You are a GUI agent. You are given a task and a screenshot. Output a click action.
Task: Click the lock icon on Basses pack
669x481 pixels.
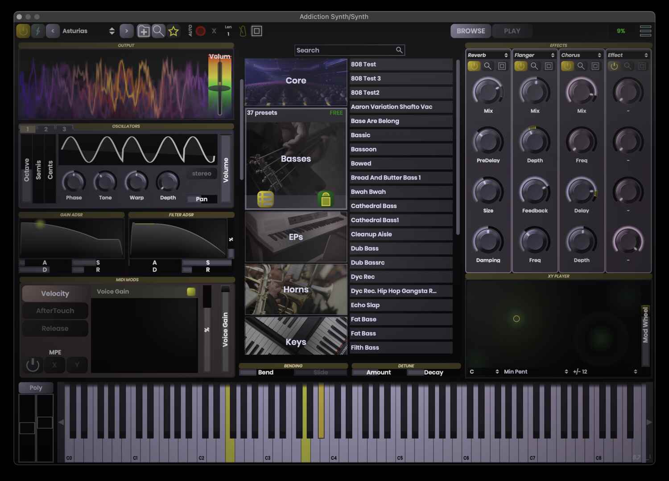pyautogui.click(x=326, y=200)
